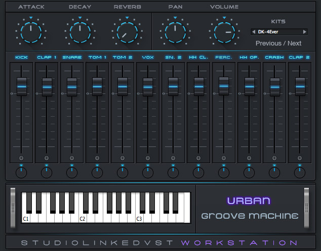Click the SN. 2 channel plus icon

[173, 158]
